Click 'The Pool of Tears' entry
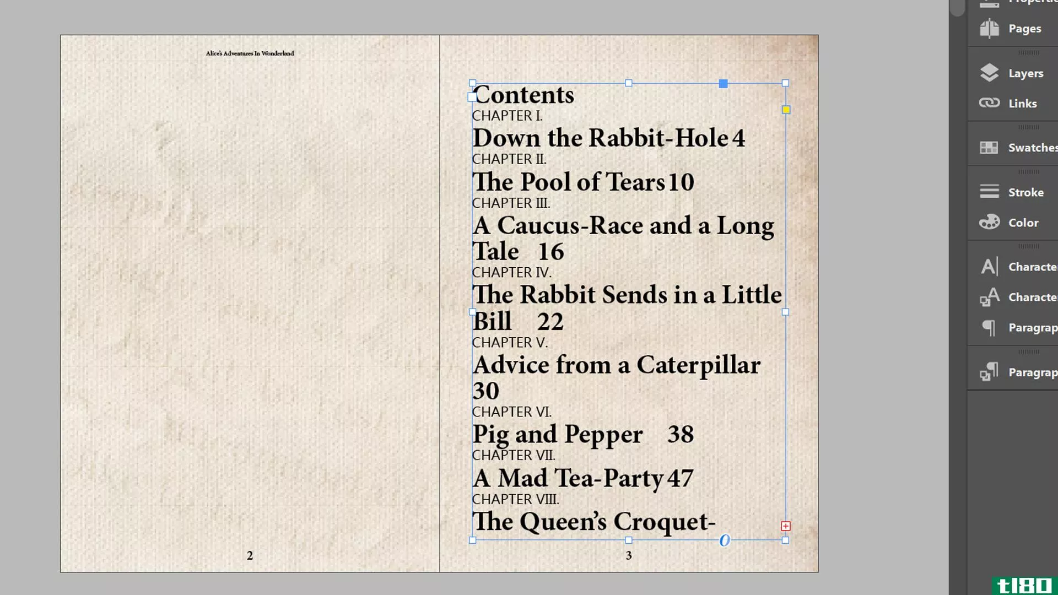This screenshot has height=595, width=1058. [569, 182]
